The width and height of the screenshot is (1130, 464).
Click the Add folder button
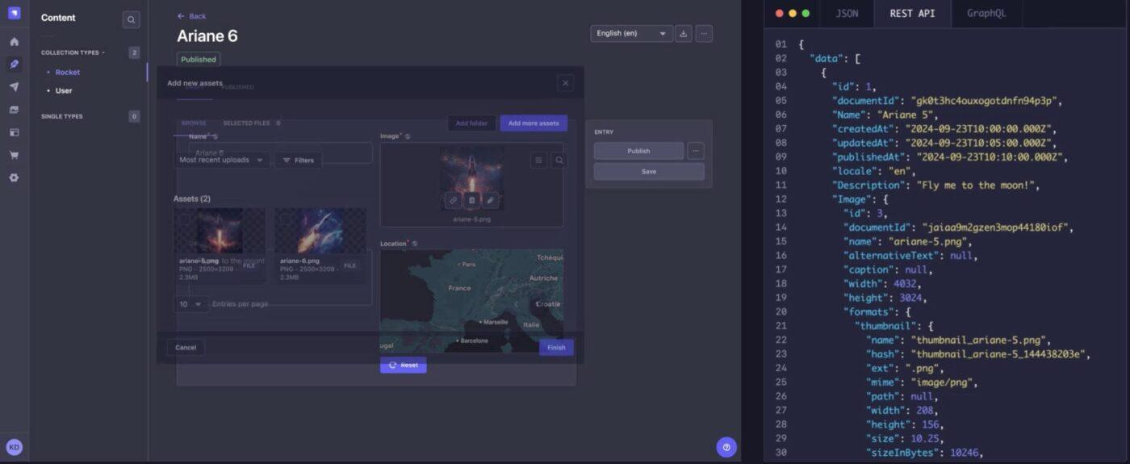click(471, 123)
